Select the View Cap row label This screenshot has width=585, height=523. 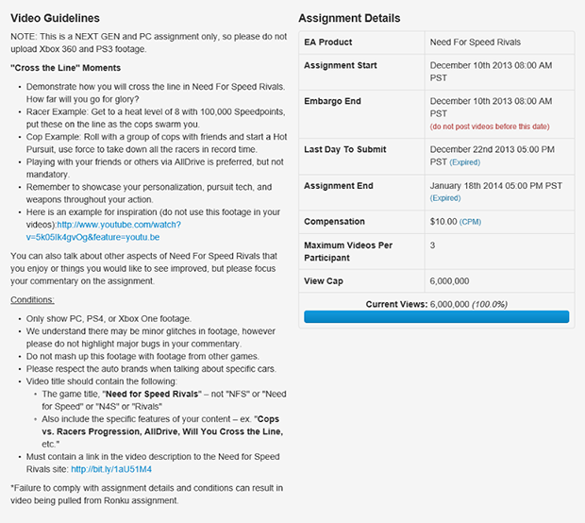(x=326, y=281)
